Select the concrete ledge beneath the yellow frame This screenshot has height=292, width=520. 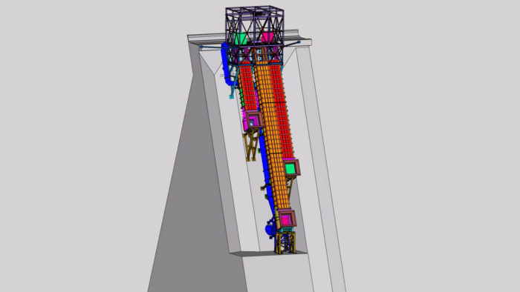(269, 253)
